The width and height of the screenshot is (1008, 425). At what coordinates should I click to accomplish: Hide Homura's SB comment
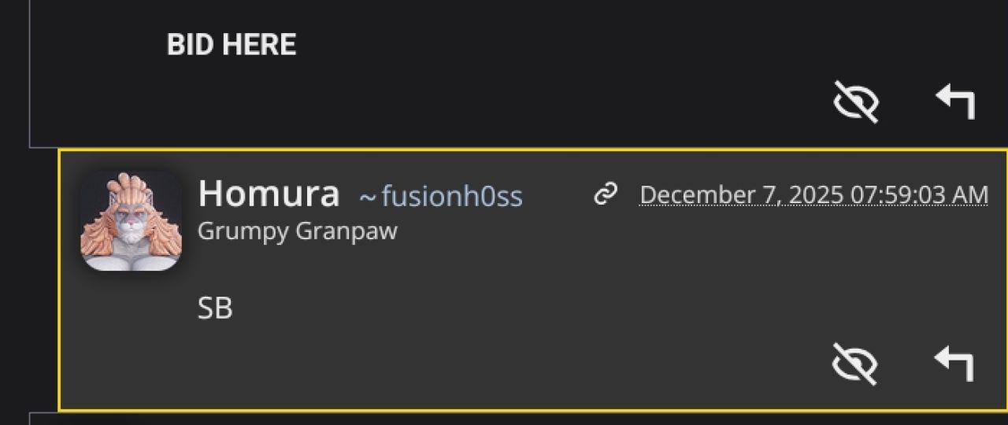pyautogui.click(x=854, y=364)
